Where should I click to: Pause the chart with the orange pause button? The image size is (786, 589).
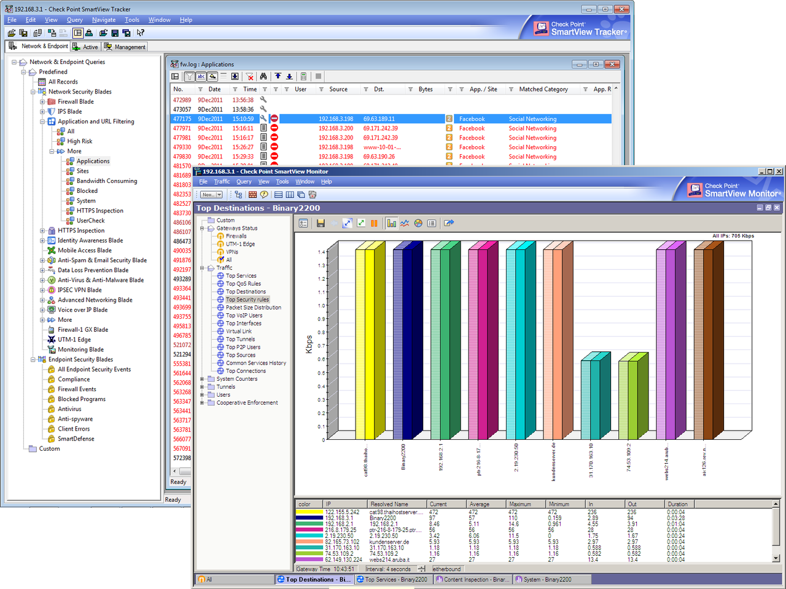(x=374, y=223)
